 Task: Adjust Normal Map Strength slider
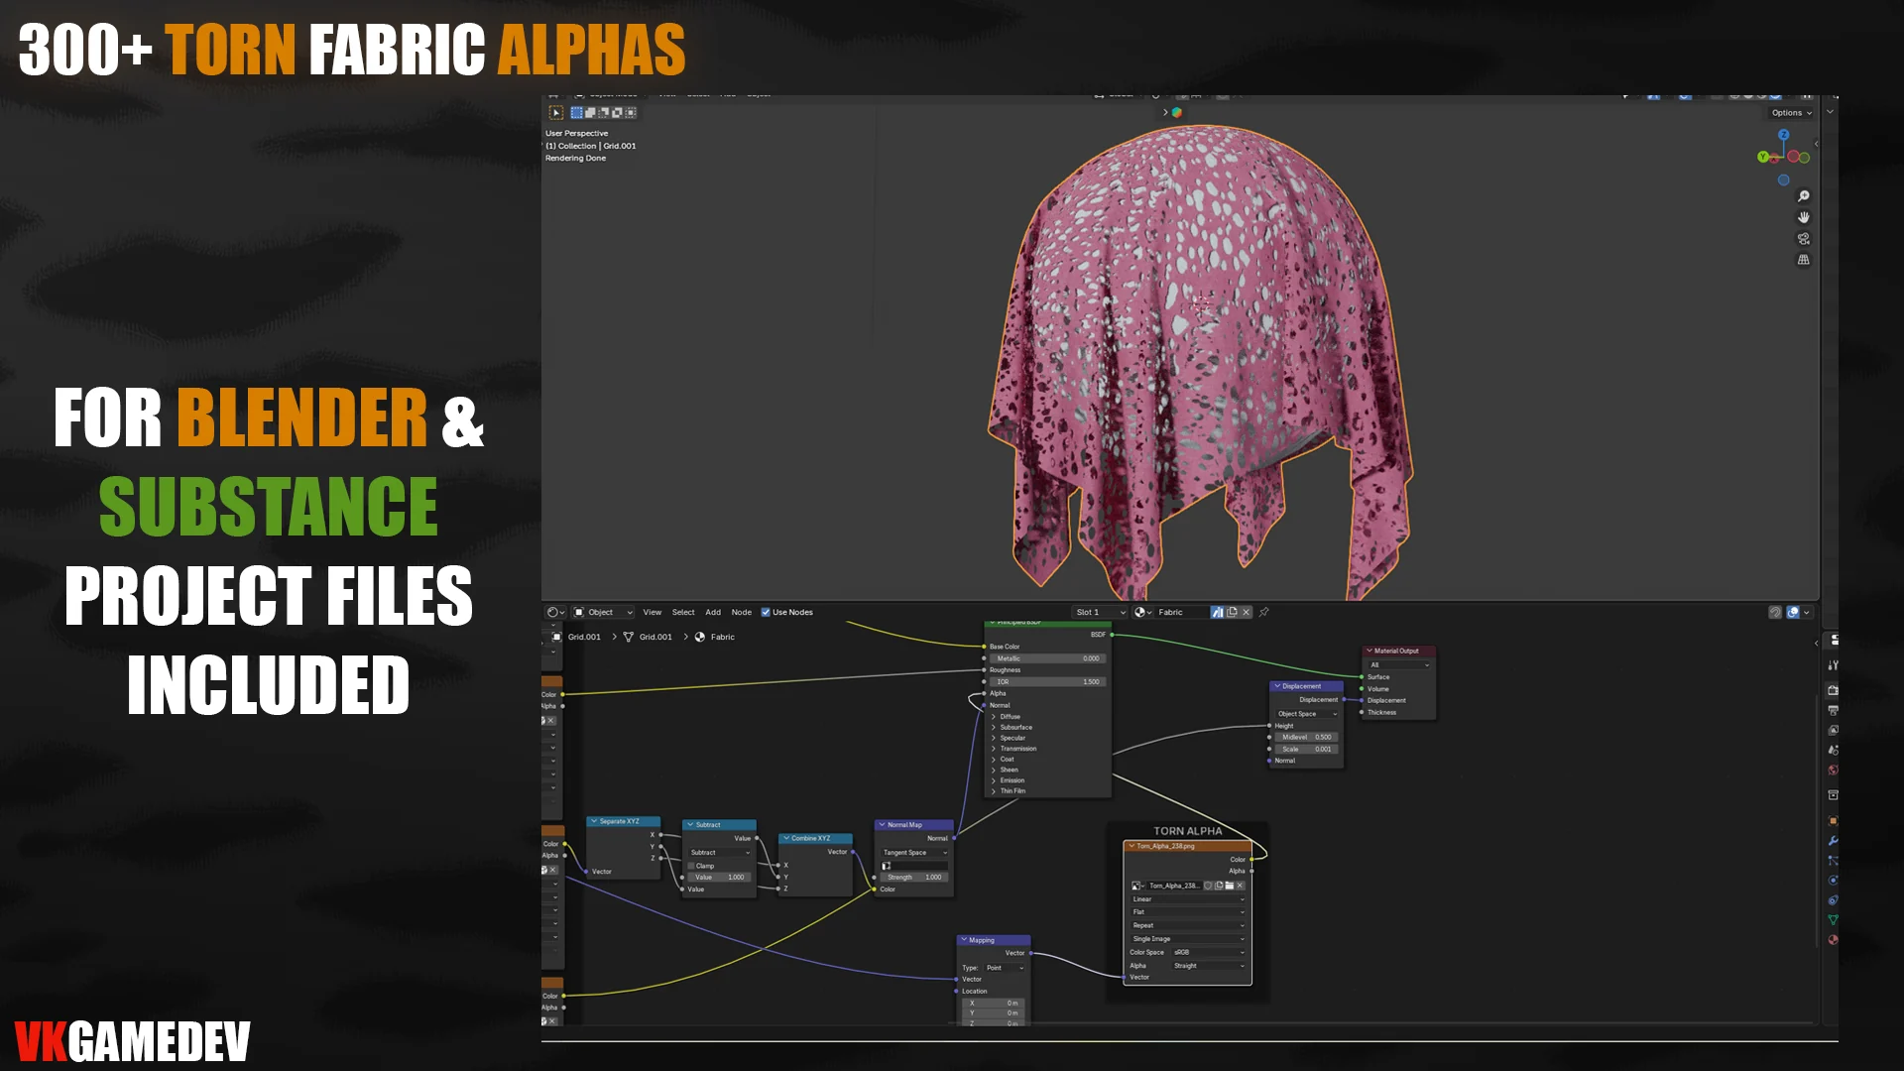click(914, 878)
